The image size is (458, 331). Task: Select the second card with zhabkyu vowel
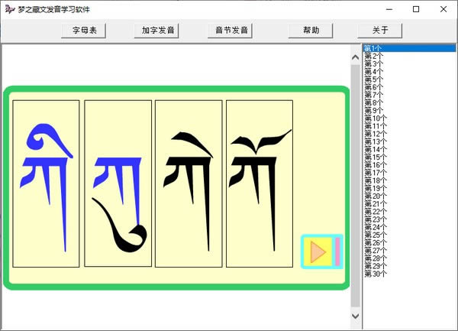pos(118,183)
